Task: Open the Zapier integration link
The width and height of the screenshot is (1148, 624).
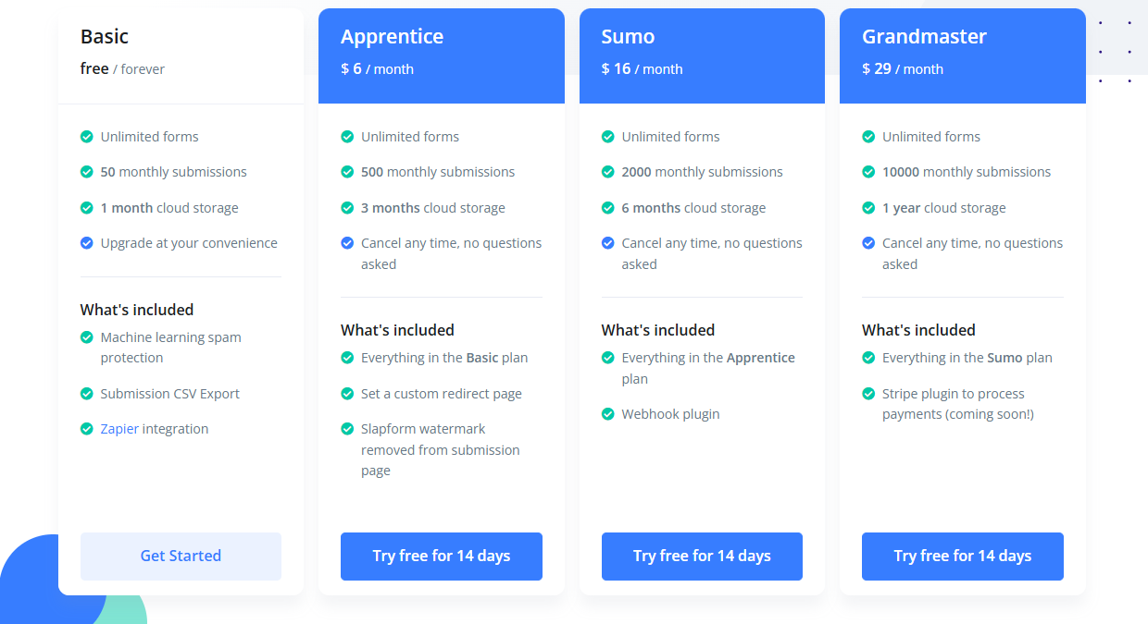Action: tap(119, 429)
